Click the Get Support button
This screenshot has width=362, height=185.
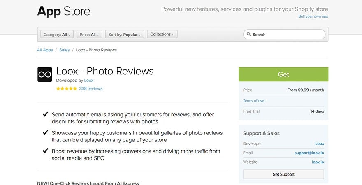(283, 174)
